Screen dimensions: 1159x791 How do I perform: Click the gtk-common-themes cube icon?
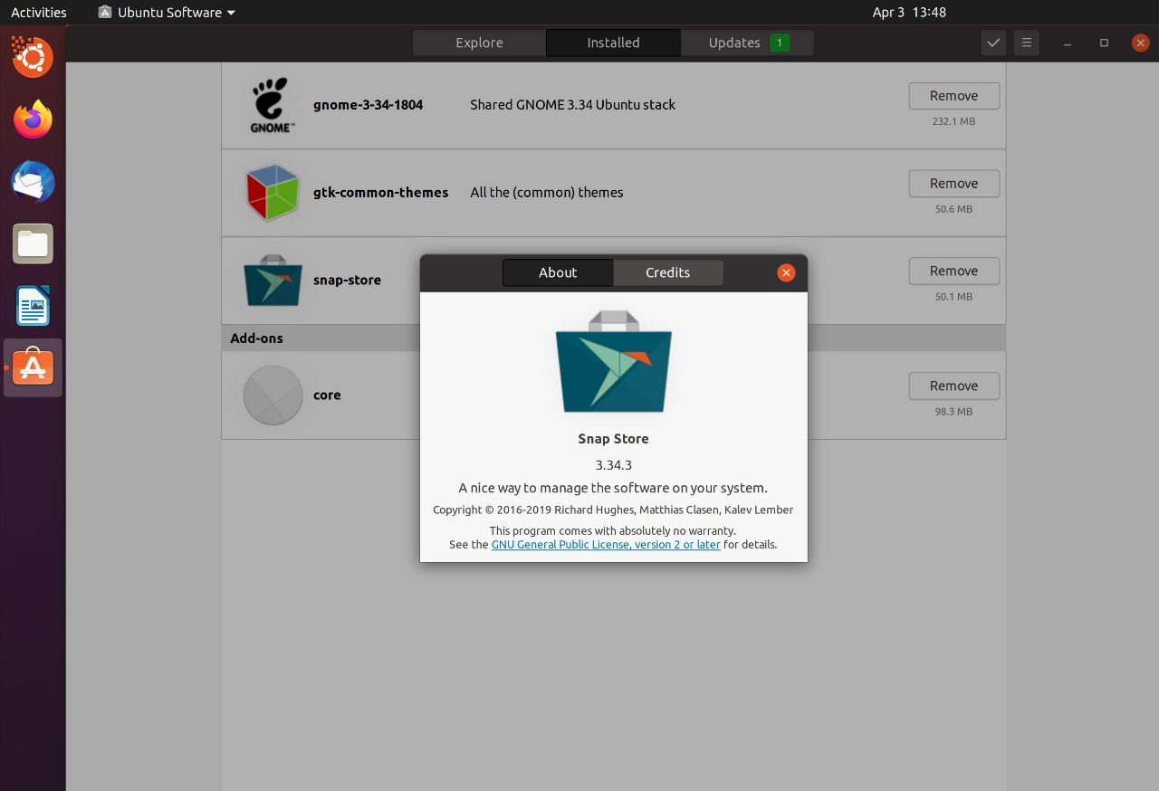[272, 193]
